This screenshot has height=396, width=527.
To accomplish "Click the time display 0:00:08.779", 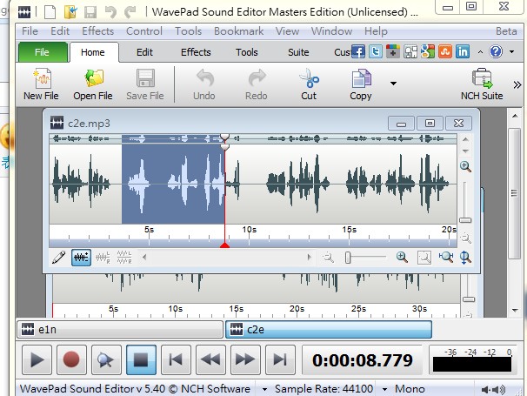I will coord(363,360).
